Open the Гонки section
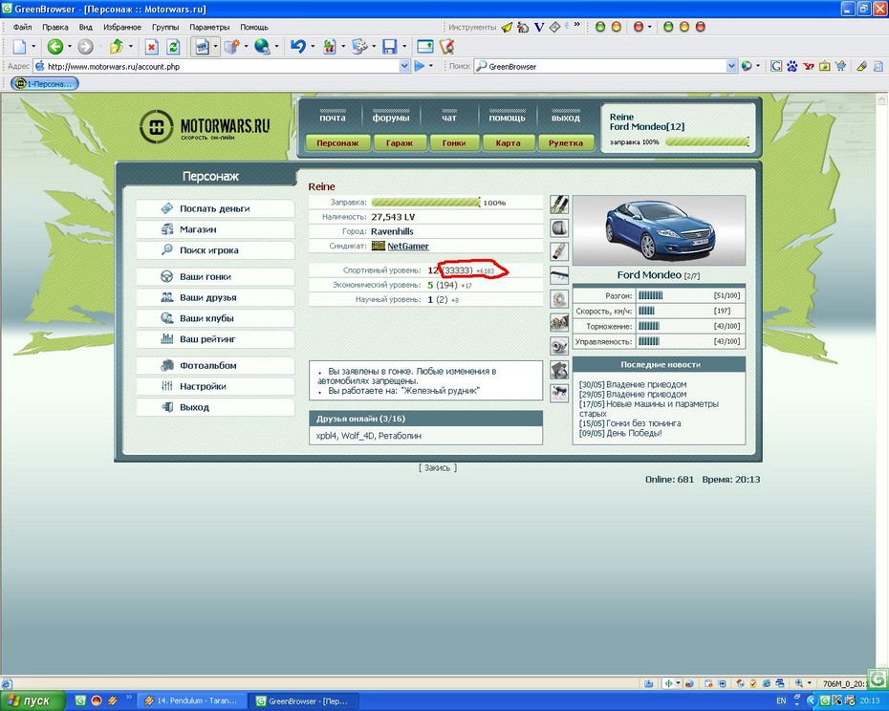Viewport: 889px width, 711px height. pos(454,143)
